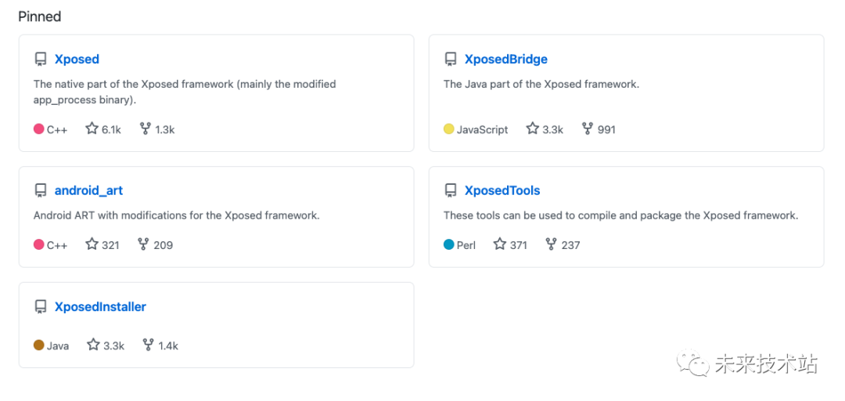845x401 pixels.
Task: Open the XposedInstaller repository link
Action: [x=100, y=307]
